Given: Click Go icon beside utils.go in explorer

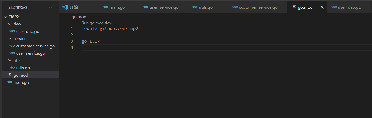Looking at the screenshot, I should [12, 68].
